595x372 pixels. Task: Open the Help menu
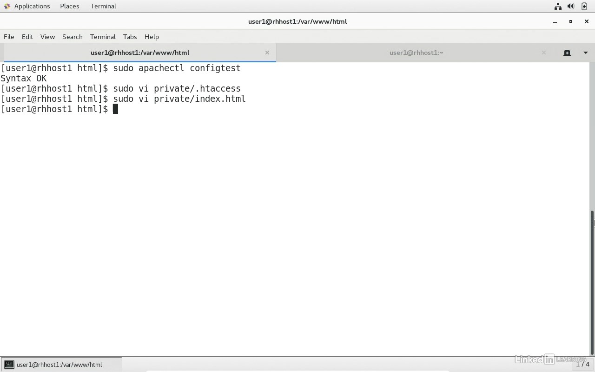(x=152, y=37)
